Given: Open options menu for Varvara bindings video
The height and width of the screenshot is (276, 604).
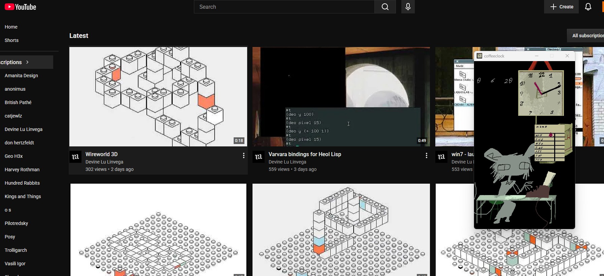Looking at the screenshot, I should pos(426,155).
